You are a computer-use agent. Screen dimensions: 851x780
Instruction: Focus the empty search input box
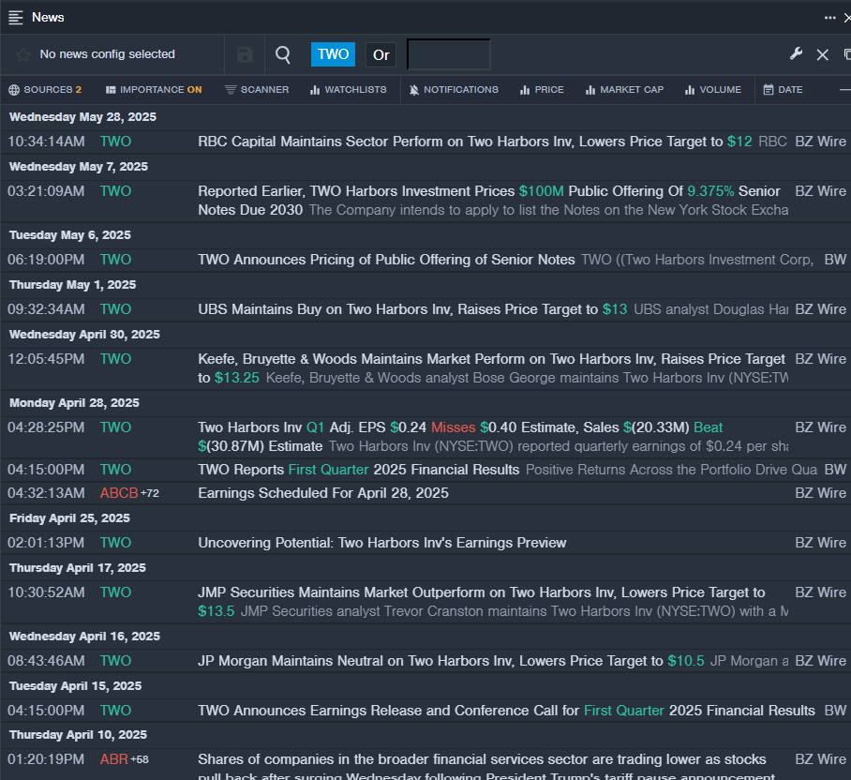[x=449, y=54]
